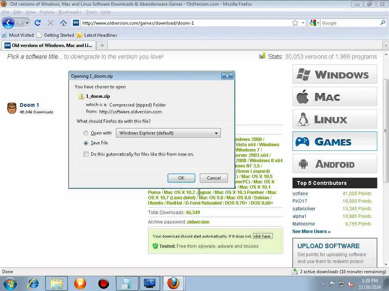
Task: Reload the page with the refresh icon
Action: pyautogui.click(x=38, y=23)
